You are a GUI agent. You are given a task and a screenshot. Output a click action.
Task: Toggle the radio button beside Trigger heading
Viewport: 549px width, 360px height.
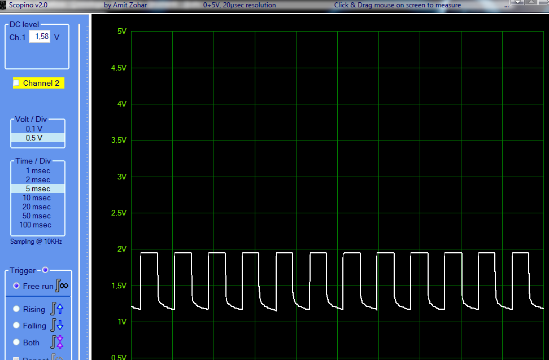coord(45,270)
